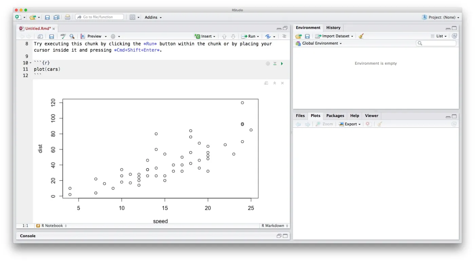Close the Untitled.Rmd tab
Image resolution: width=475 pixels, height=262 pixels.
click(x=54, y=29)
